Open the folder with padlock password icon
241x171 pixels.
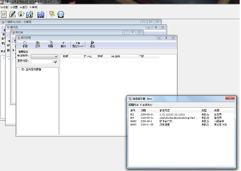(30, 14)
